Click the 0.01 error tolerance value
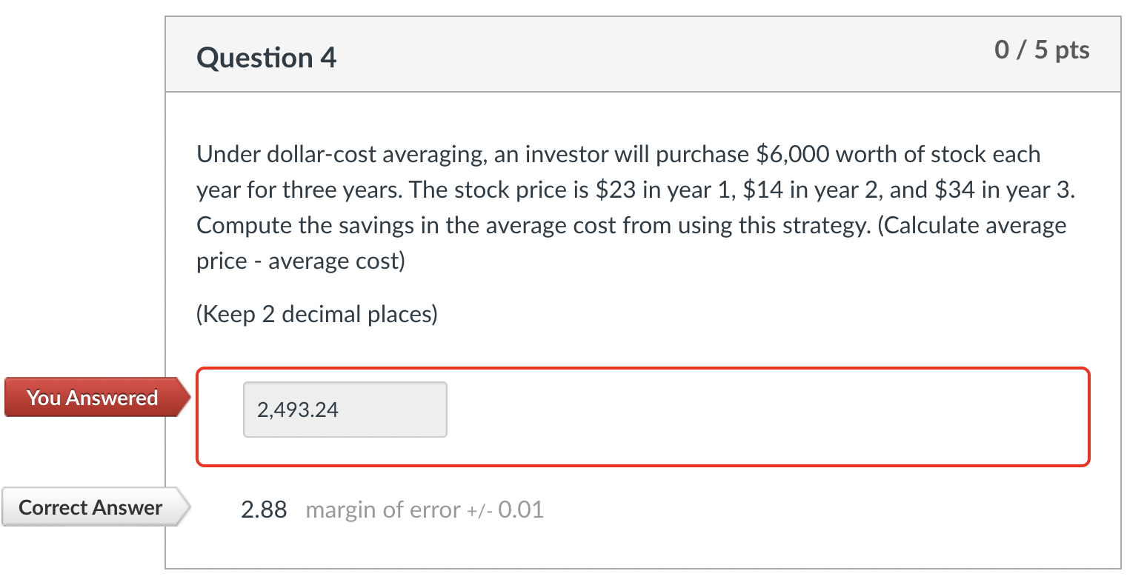This screenshot has width=1147, height=588. 521,510
